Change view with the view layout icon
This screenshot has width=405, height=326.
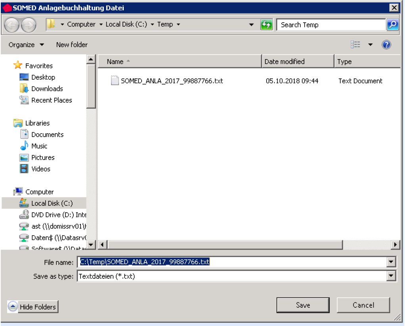[x=355, y=45]
